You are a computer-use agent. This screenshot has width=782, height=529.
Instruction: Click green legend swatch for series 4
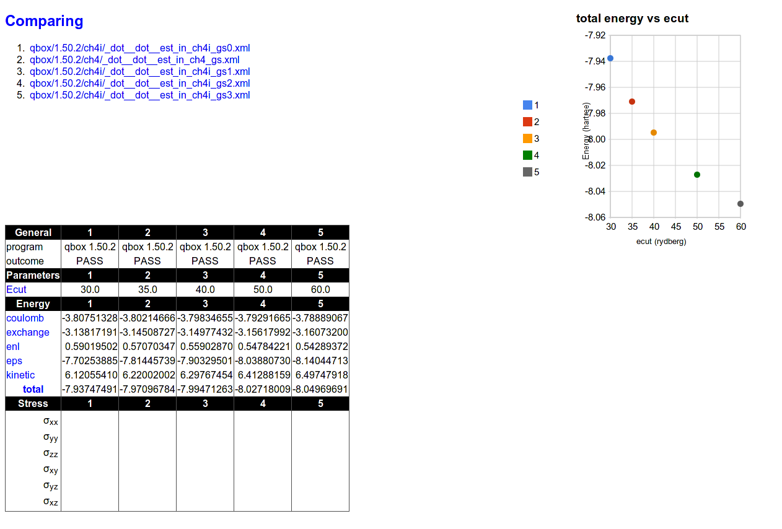click(527, 155)
